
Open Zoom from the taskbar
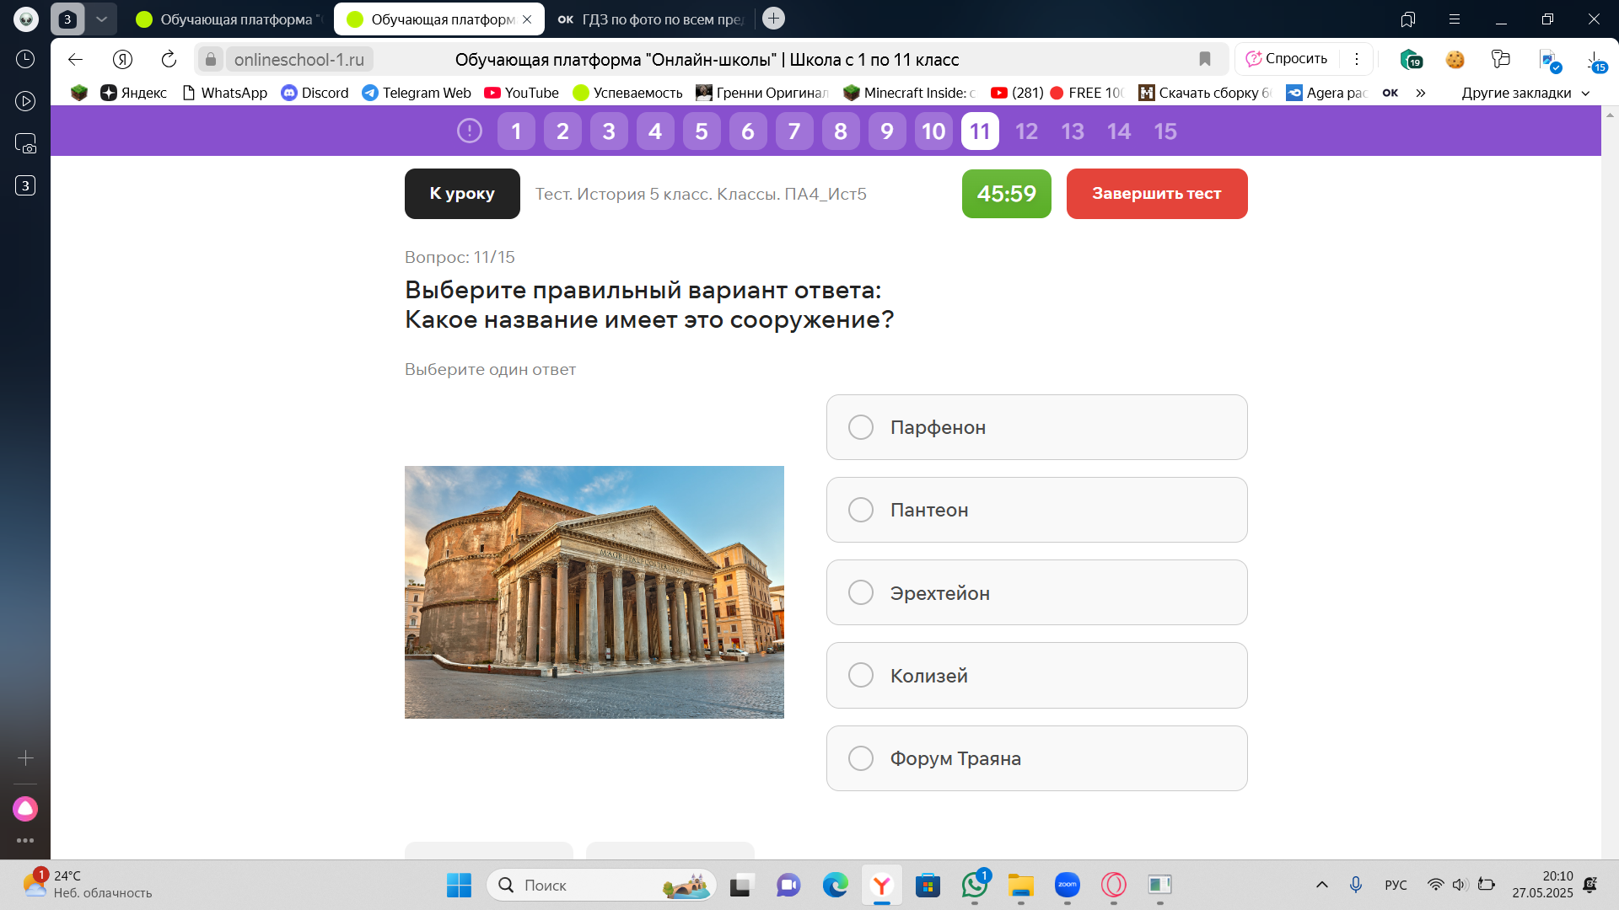(1068, 885)
